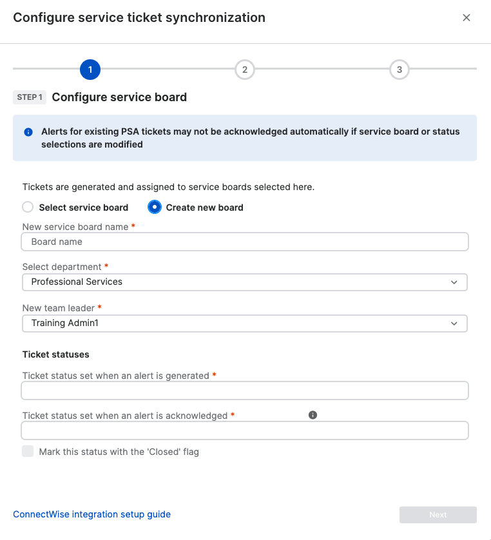Click the STEP 1 badge label
The width and height of the screenshot is (491, 540).
point(30,97)
